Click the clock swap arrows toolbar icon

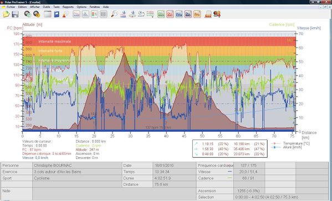(x=141, y=14)
